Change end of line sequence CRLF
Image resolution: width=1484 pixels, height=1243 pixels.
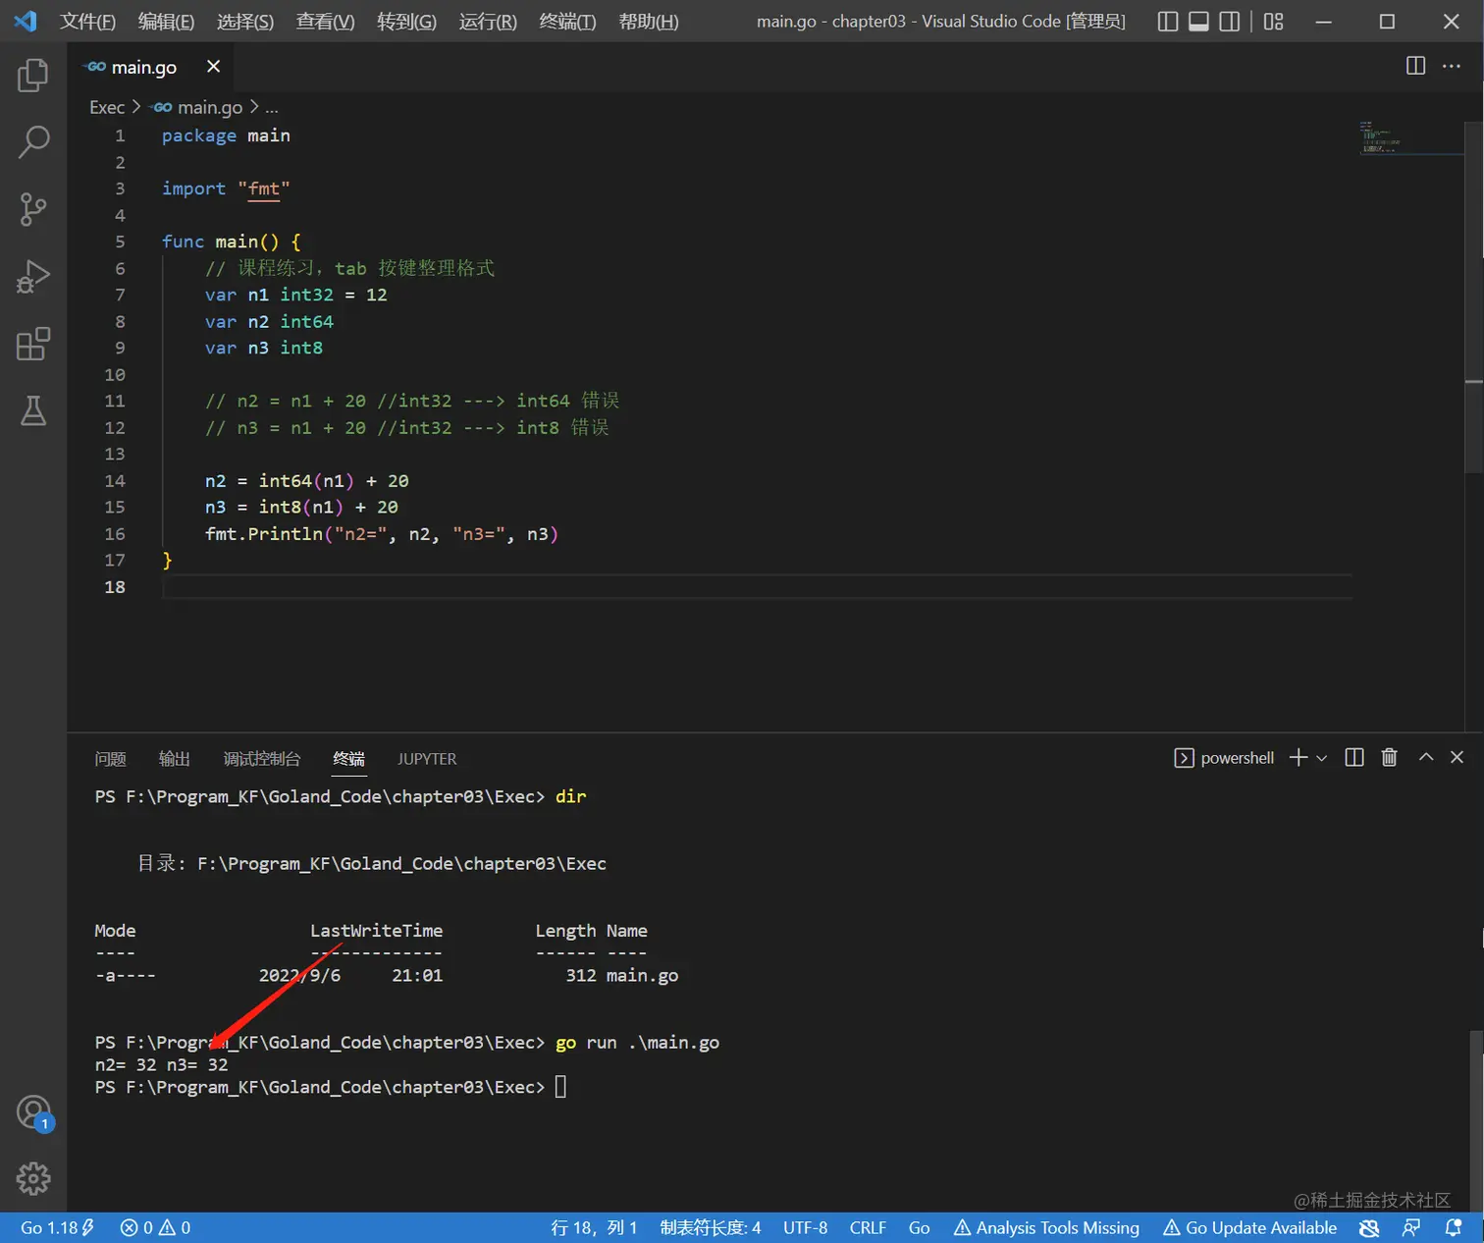click(868, 1227)
